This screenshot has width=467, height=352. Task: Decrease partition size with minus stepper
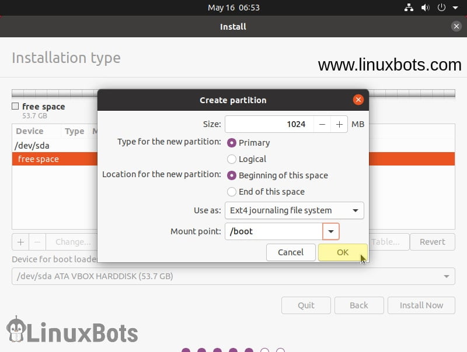(x=323, y=124)
